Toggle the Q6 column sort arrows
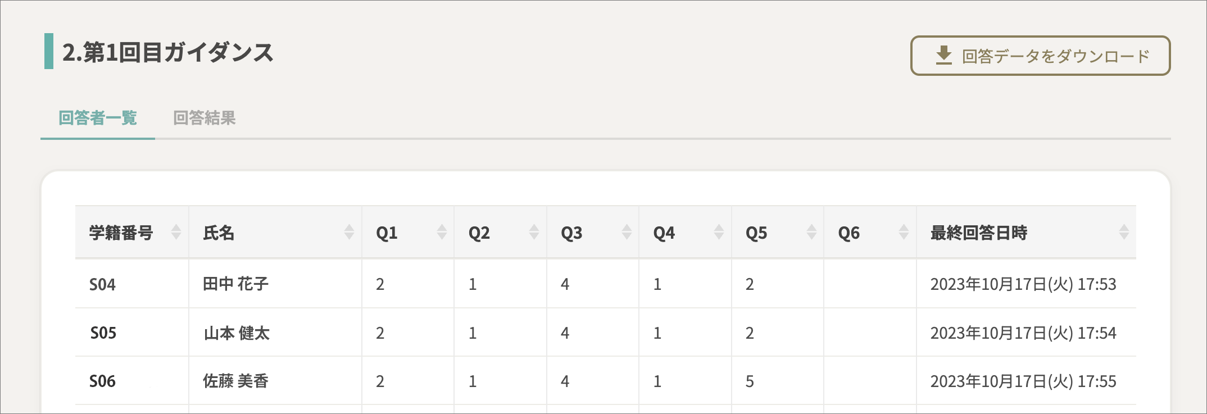Screen dimensions: 1207x414 coord(904,232)
